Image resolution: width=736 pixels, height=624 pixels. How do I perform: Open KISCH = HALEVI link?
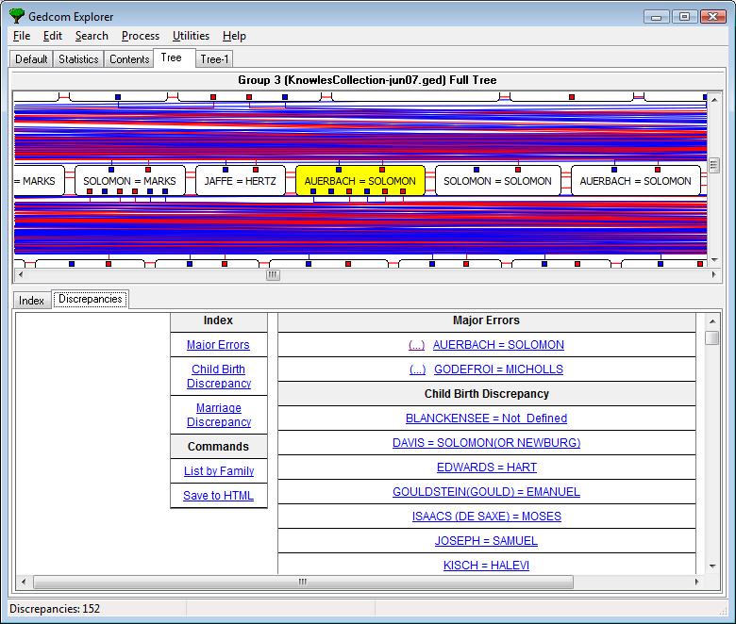pos(486,565)
